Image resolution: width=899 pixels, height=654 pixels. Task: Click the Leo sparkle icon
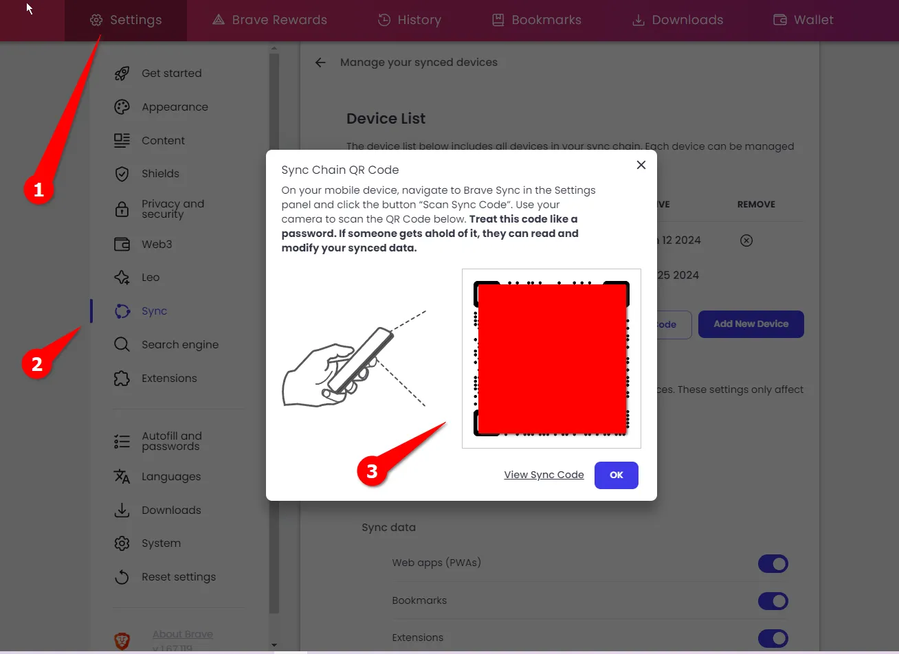pos(122,278)
